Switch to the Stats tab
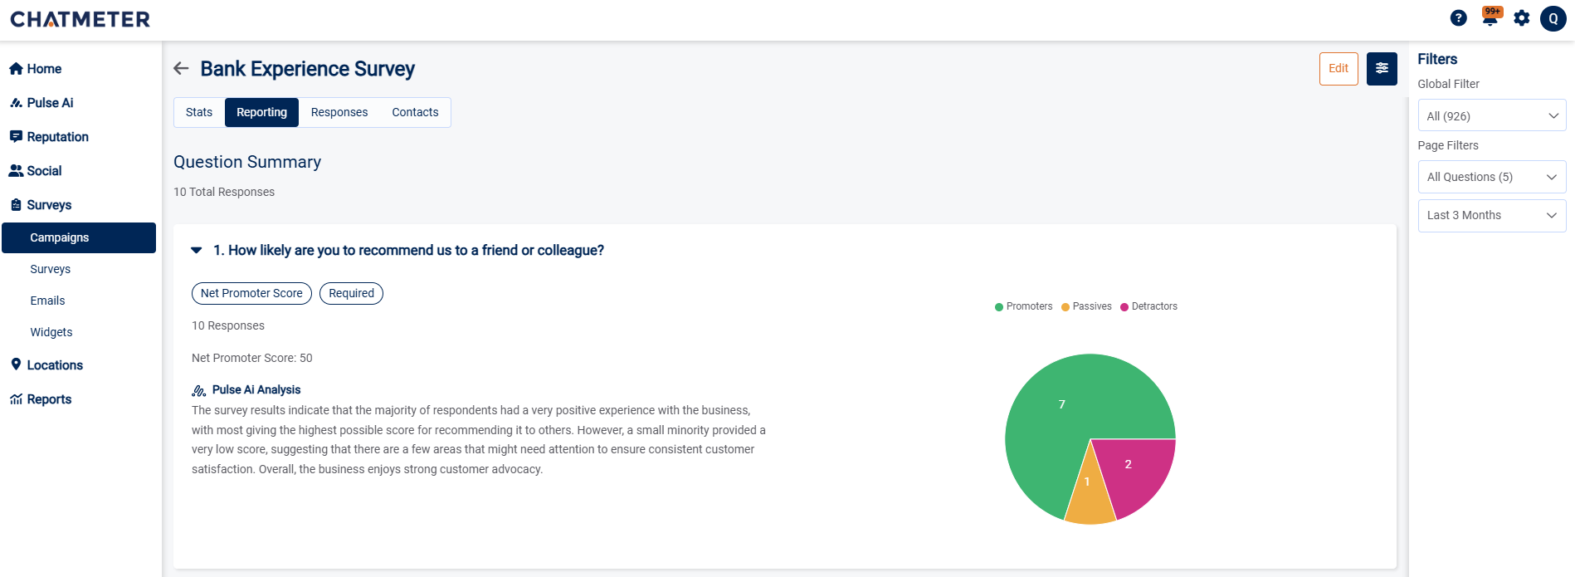Image resolution: width=1575 pixels, height=577 pixels. pyautogui.click(x=199, y=112)
